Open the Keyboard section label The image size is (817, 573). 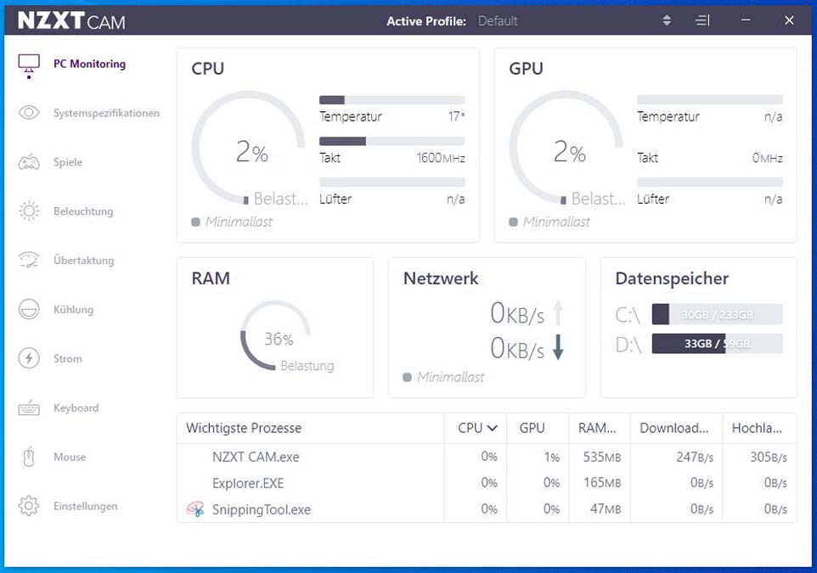pyautogui.click(x=76, y=407)
